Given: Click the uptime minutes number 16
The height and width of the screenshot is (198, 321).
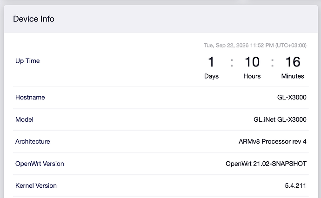Looking at the screenshot, I should [x=293, y=62].
